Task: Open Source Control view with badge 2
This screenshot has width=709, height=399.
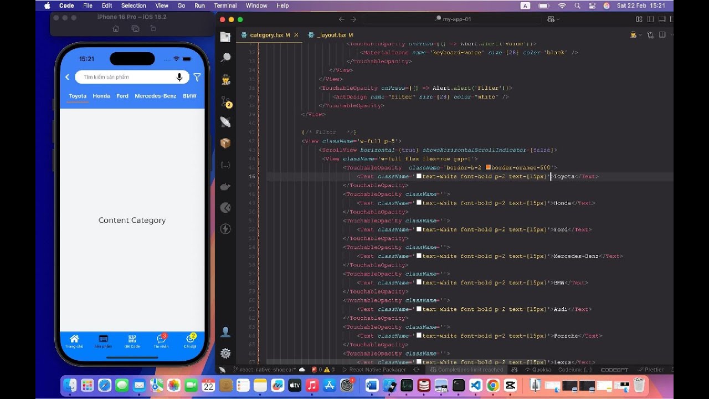Action: [x=225, y=101]
